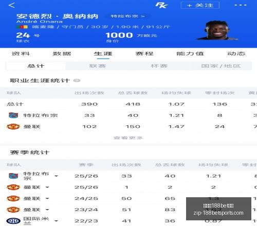Click 特拉布宗 crest in season stats
The image size is (257, 226).
point(13,176)
